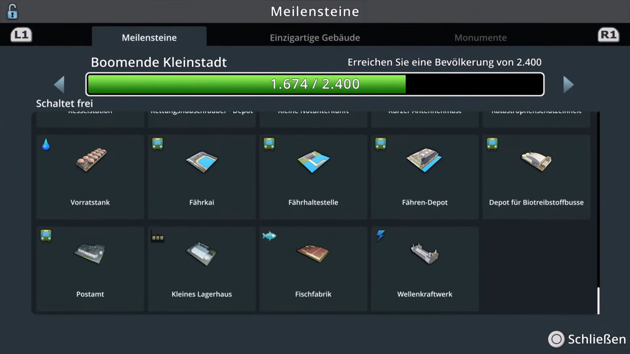Click the transit bus icon on the Fährhaltestelle card
The image size is (630, 354).
269,144
